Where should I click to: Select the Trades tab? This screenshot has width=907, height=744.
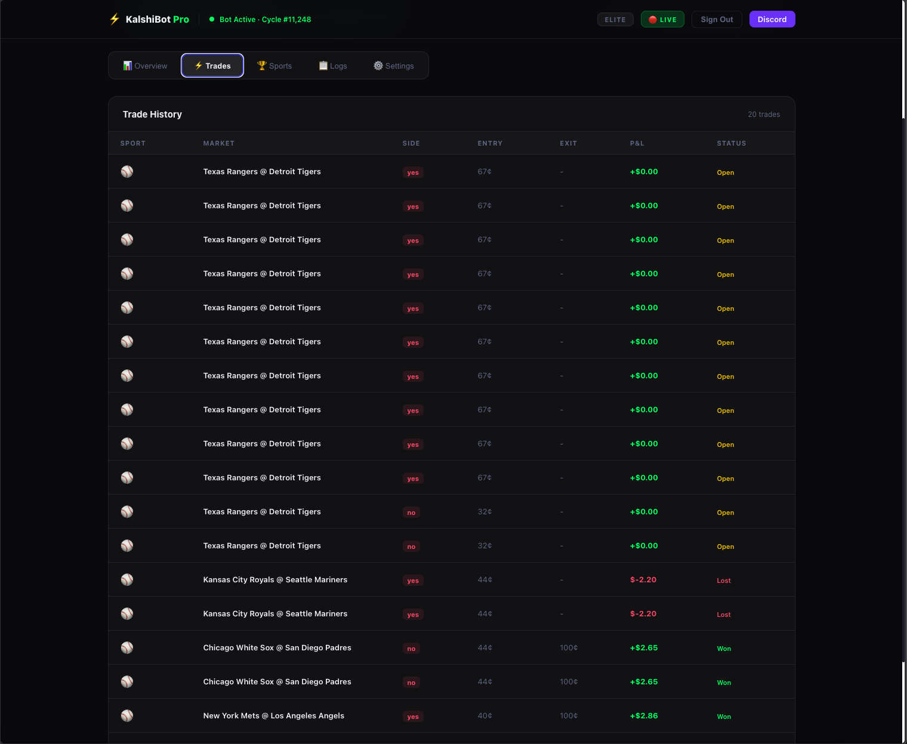point(212,66)
